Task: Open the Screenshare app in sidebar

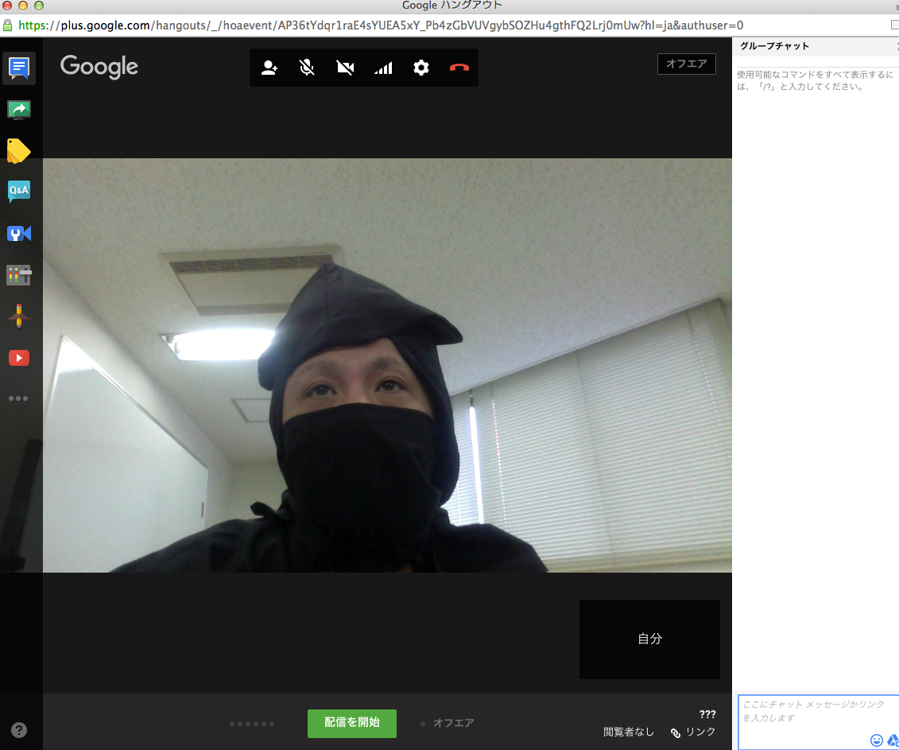Action: [19, 110]
